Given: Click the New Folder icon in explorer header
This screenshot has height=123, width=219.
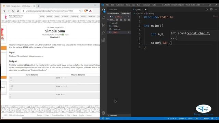Looking at the screenshot, I should [x=121, y=20].
